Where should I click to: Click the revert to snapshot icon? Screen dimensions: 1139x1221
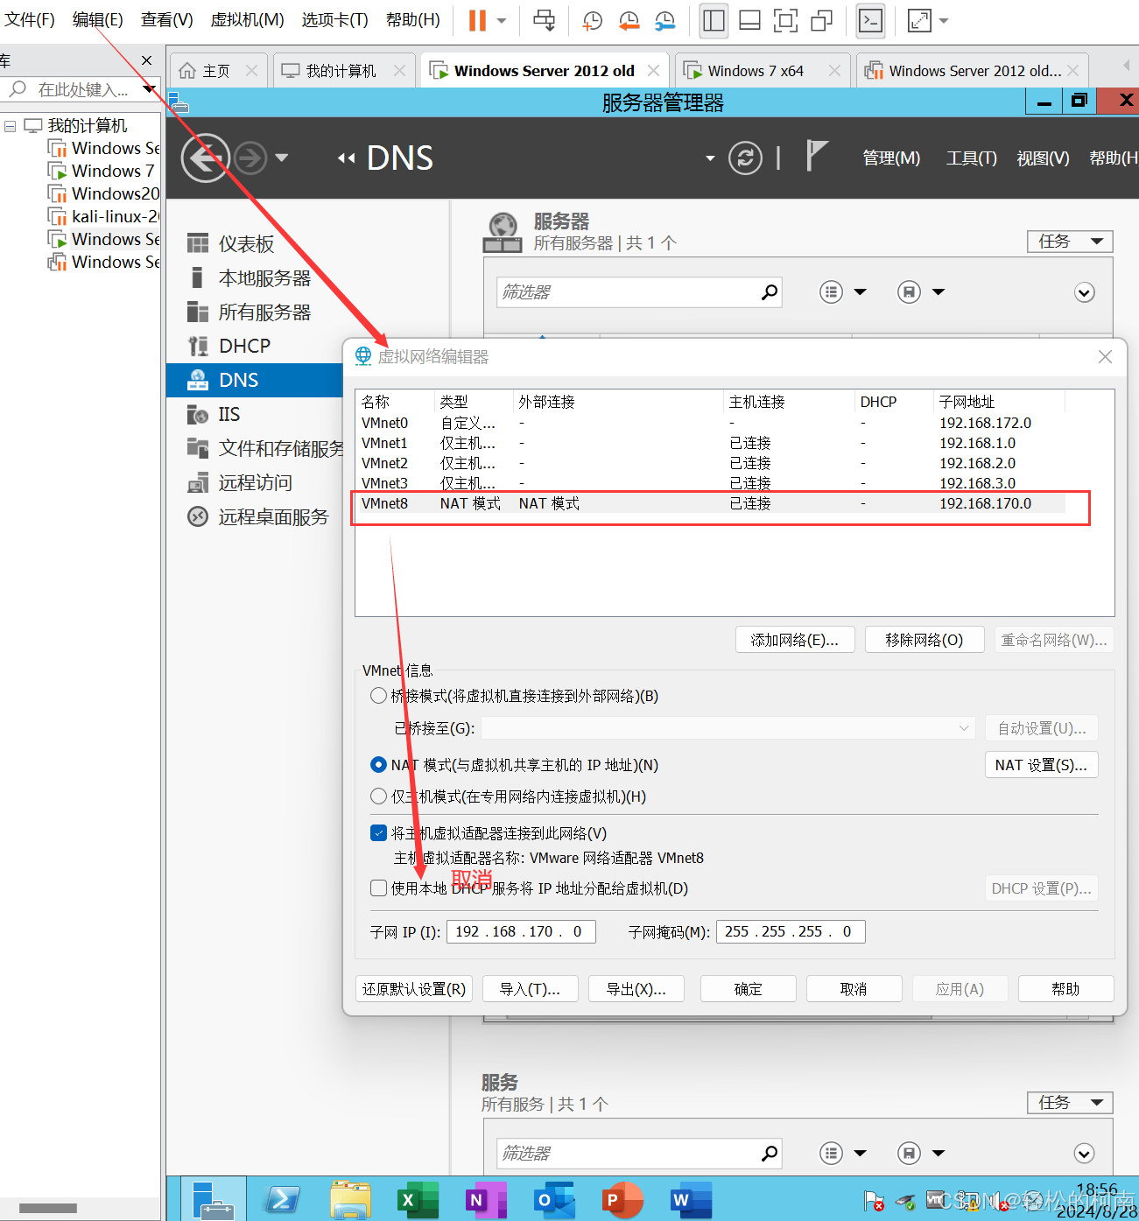(x=629, y=20)
